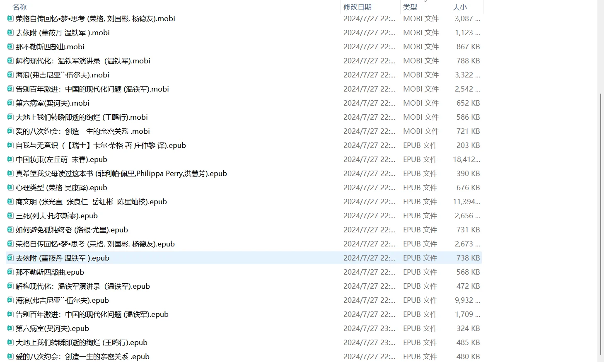
Task: Click file icon of 荣格自传回忆•梦•思考.epub
Action: (x=10, y=244)
